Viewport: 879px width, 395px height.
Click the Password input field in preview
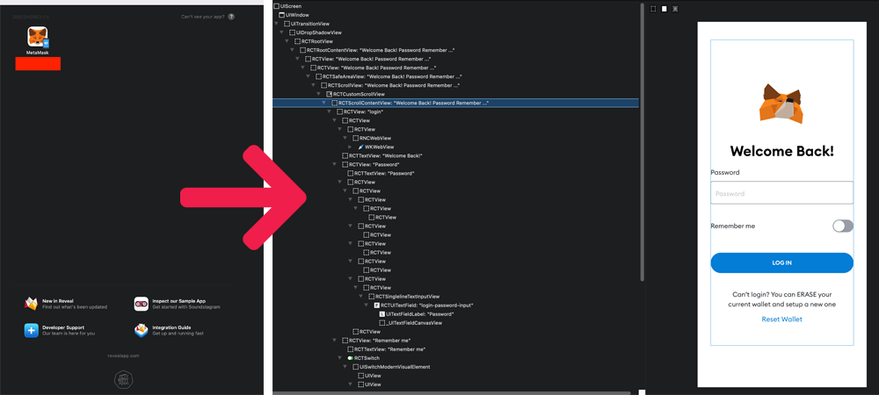click(782, 192)
